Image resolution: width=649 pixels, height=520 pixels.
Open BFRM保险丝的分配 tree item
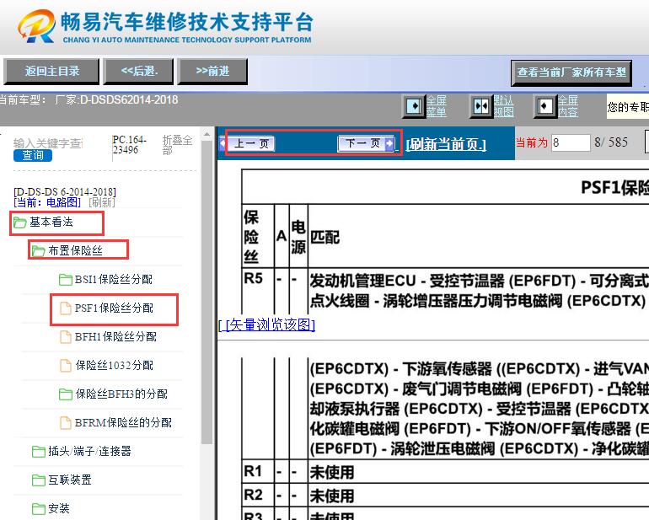click(x=123, y=423)
